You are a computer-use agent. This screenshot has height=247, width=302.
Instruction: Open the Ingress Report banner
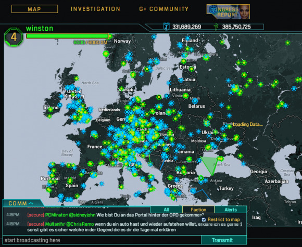click(228, 12)
